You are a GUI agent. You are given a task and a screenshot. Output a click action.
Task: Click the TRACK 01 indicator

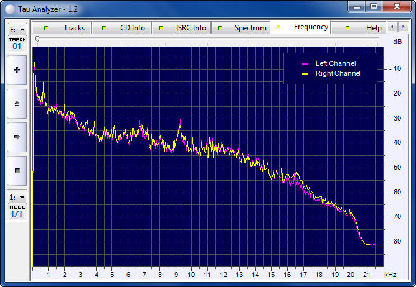(x=17, y=43)
